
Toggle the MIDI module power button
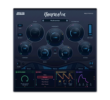tap(37, 72)
